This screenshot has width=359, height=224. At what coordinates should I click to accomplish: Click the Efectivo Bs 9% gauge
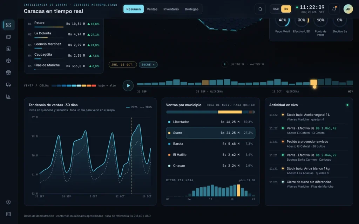tap(339, 25)
